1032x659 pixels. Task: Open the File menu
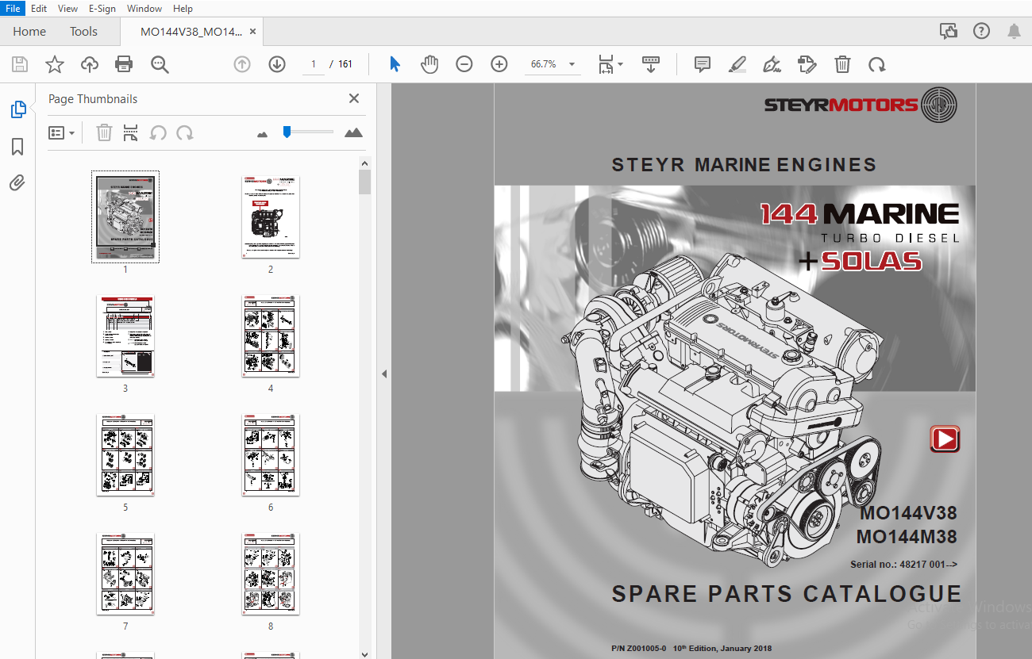[x=13, y=9]
